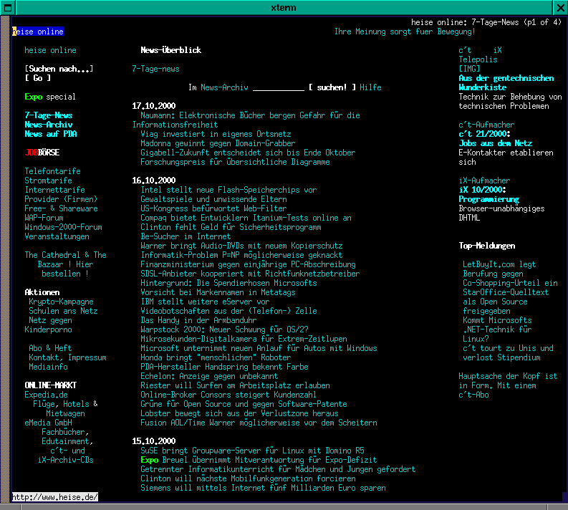Go to the Windows-2000-Forum link
Image resolution: width=568 pixels, height=510 pixels.
[x=63, y=227]
